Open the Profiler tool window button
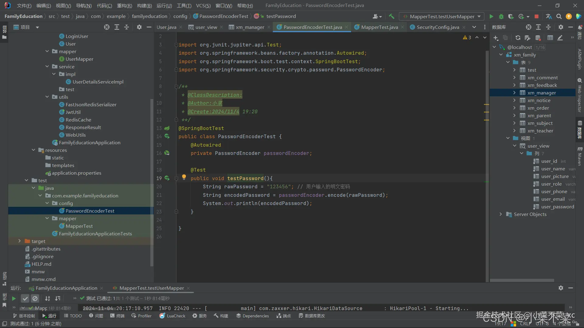Image resolution: width=584 pixels, height=328 pixels. tap(141, 316)
